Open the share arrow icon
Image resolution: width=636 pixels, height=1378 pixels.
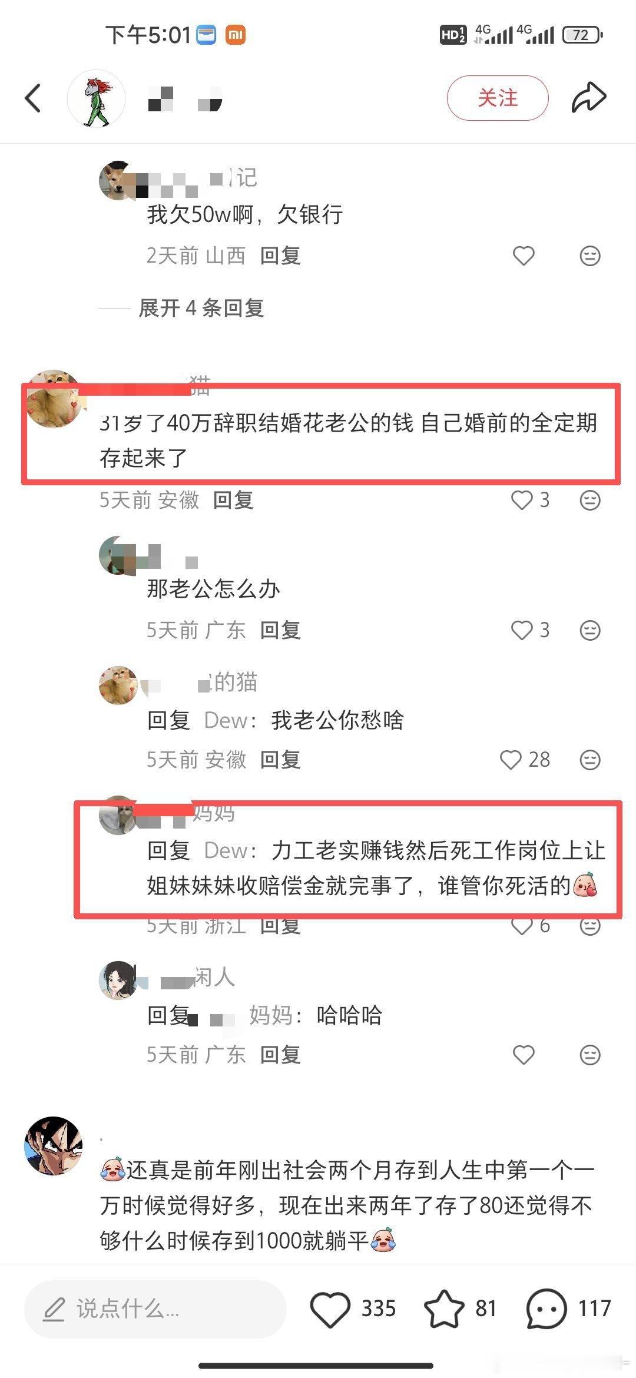click(588, 98)
